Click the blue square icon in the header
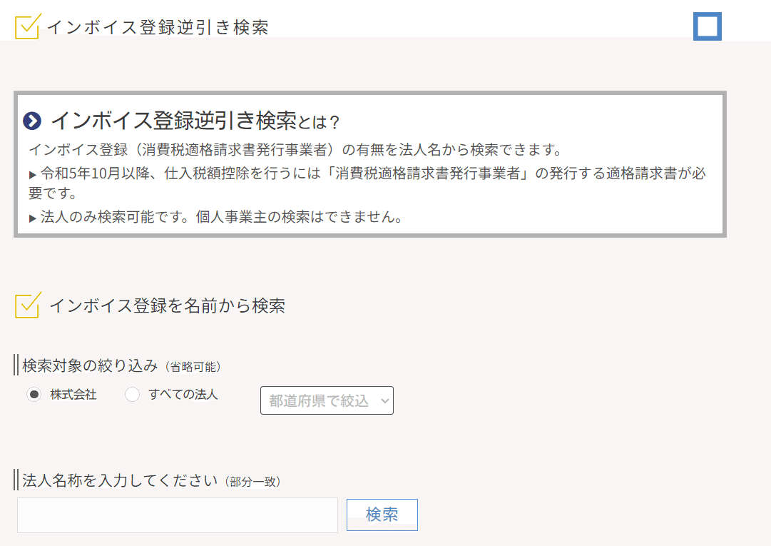 [708, 26]
